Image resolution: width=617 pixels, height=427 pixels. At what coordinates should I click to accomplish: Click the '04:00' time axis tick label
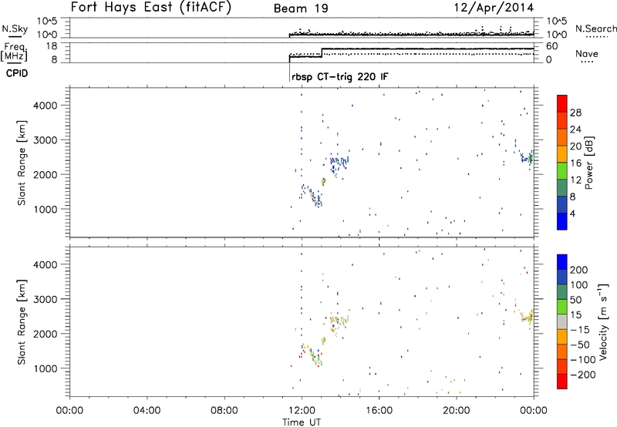147,411
